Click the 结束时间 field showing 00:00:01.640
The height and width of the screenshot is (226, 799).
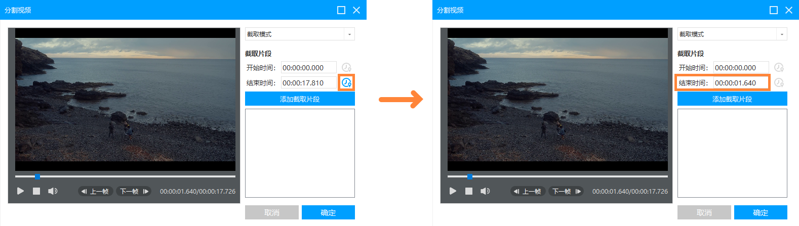coord(740,83)
